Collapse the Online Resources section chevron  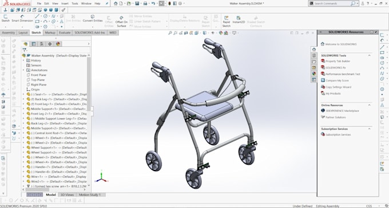pos(369,105)
